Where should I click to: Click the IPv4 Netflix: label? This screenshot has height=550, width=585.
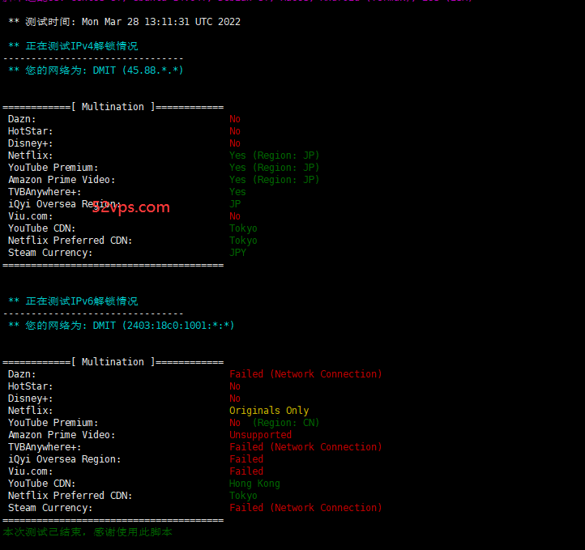tap(31, 156)
